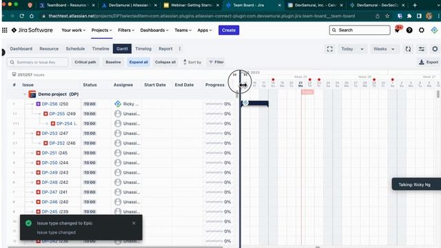Toggle Critical path display

point(85,62)
